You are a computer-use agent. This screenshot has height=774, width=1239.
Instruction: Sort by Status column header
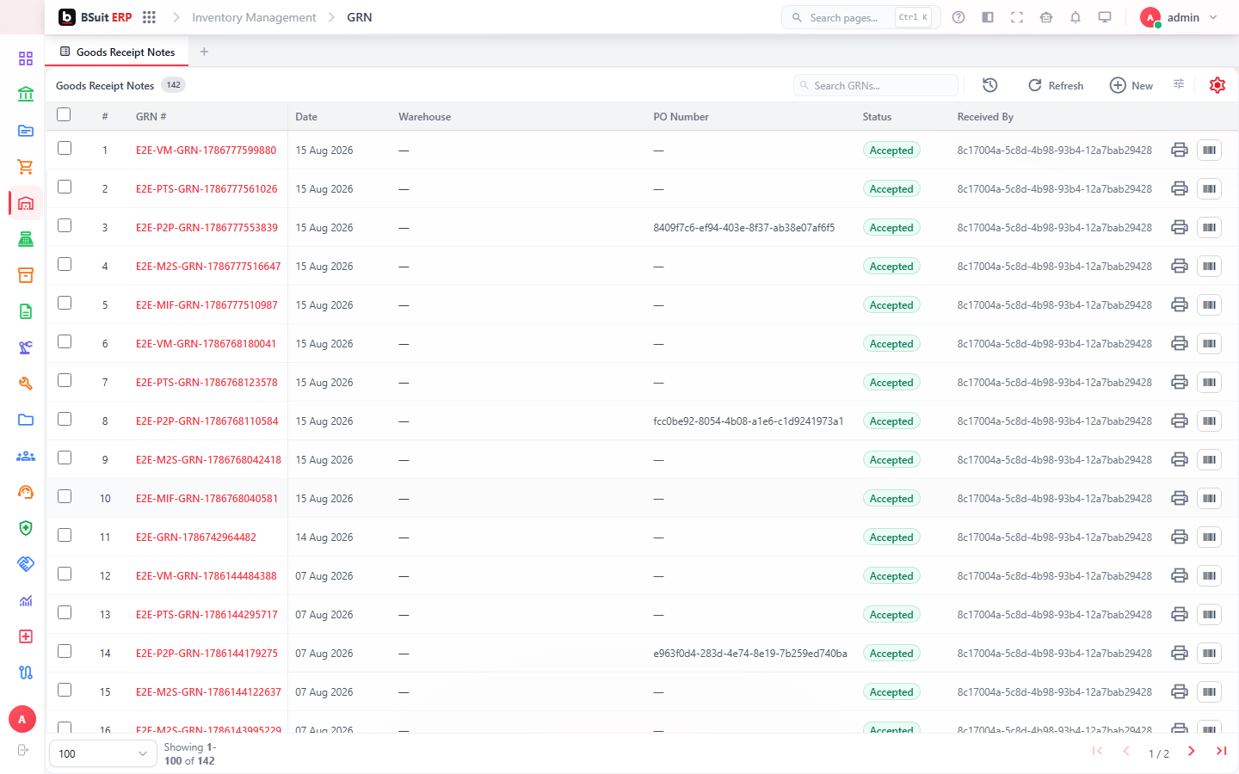877,117
